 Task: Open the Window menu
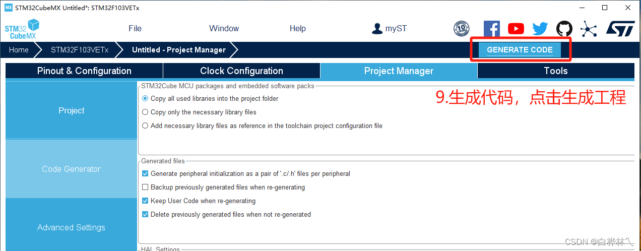pos(224,29)
